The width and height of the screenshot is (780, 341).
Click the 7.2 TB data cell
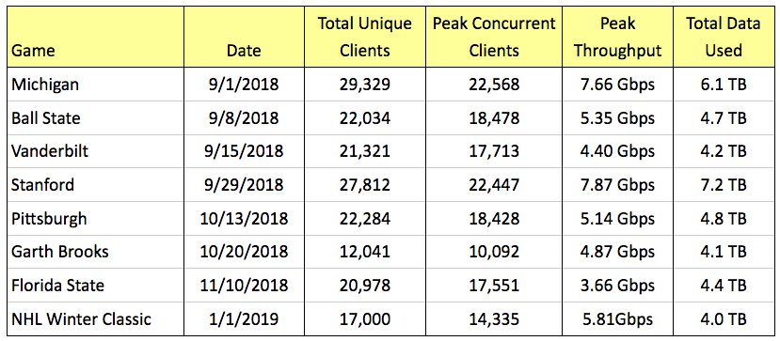coord(724,185)
